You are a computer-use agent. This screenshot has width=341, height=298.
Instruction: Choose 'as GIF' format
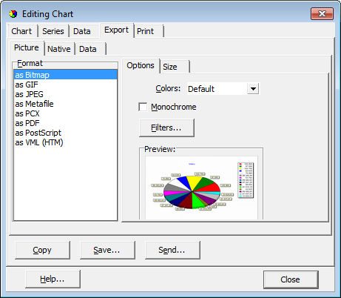coord(65,85)
